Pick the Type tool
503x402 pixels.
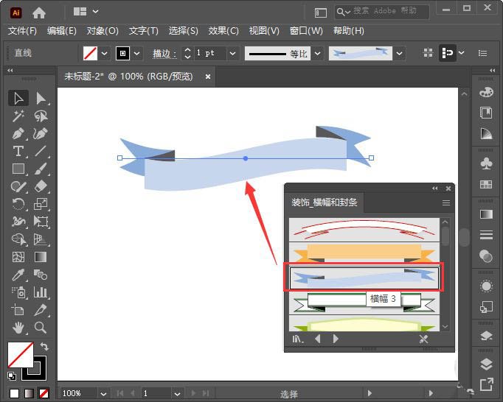[18, 151]
